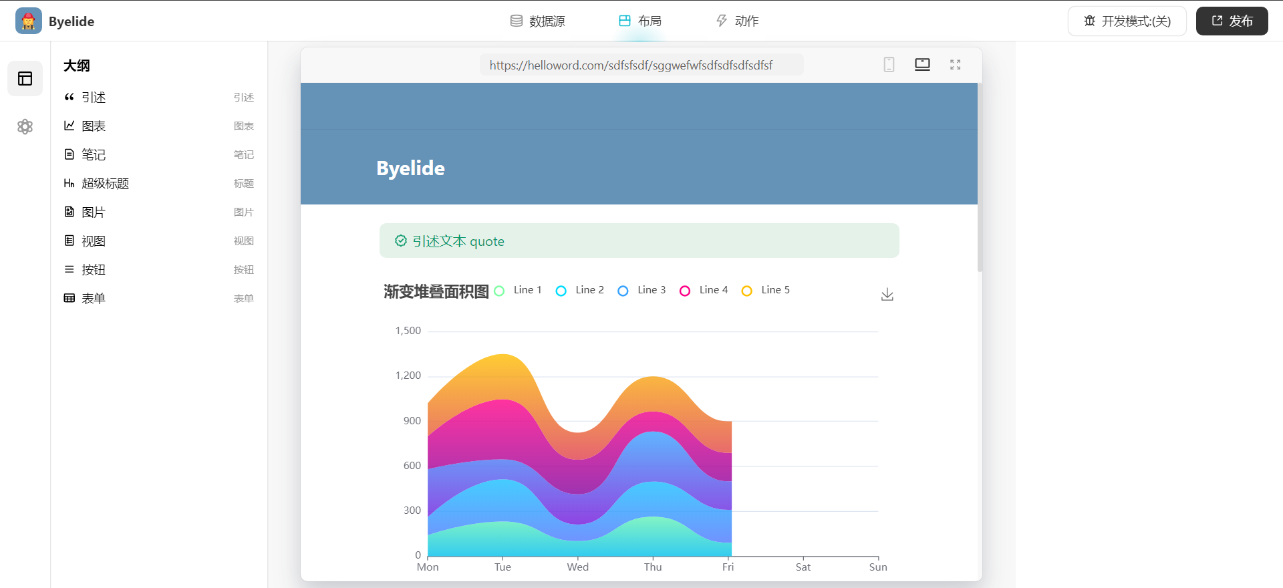
Task: Select the 表单 outline item
Action: tap(159, 299)
